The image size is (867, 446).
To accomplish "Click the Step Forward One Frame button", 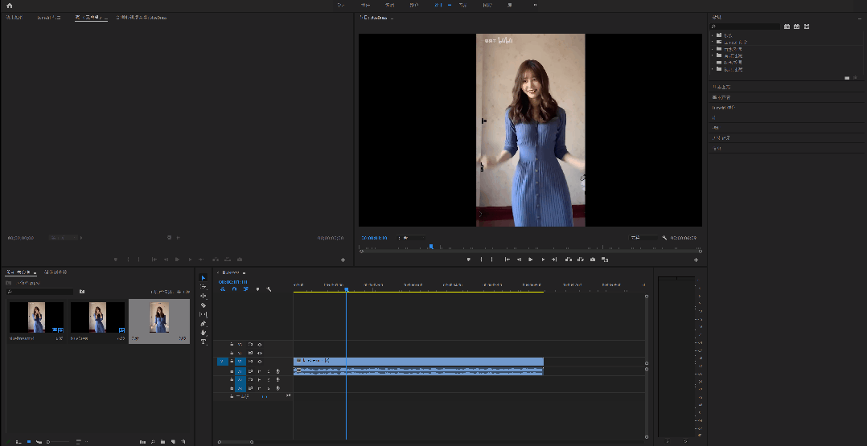I will click(543, 260).
